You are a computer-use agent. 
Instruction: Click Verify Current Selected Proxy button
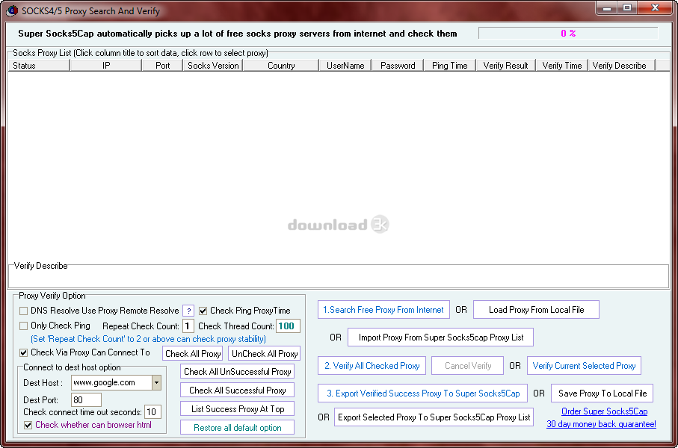[584, 366]
